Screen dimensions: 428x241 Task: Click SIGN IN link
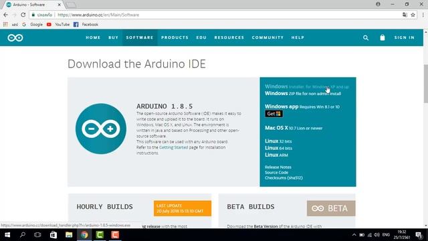click(404, 37)
